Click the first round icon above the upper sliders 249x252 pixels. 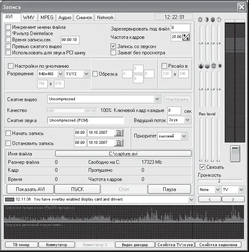pyautogui.click(x=200, y=20)
